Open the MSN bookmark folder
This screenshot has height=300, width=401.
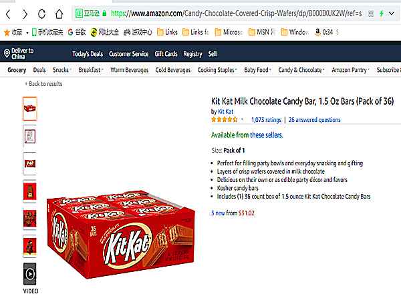[x=263, y=31]
